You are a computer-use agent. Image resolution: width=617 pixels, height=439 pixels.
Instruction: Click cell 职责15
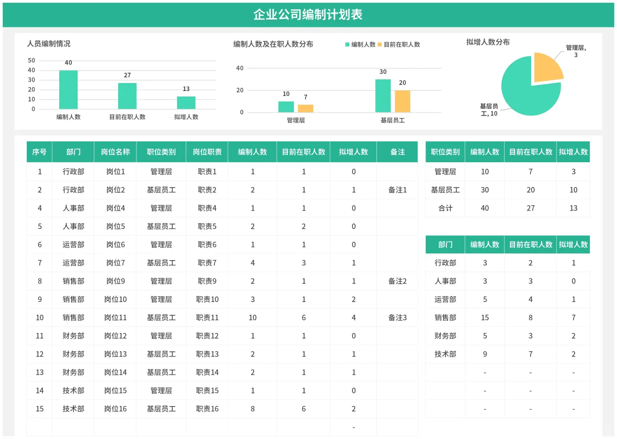pyautogui.click(x=207, y=390)
